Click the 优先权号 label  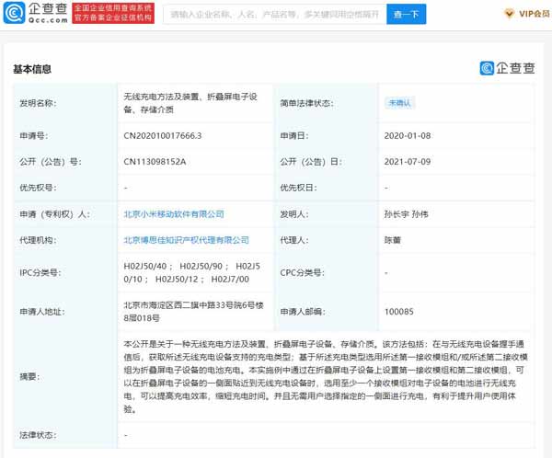38,188
